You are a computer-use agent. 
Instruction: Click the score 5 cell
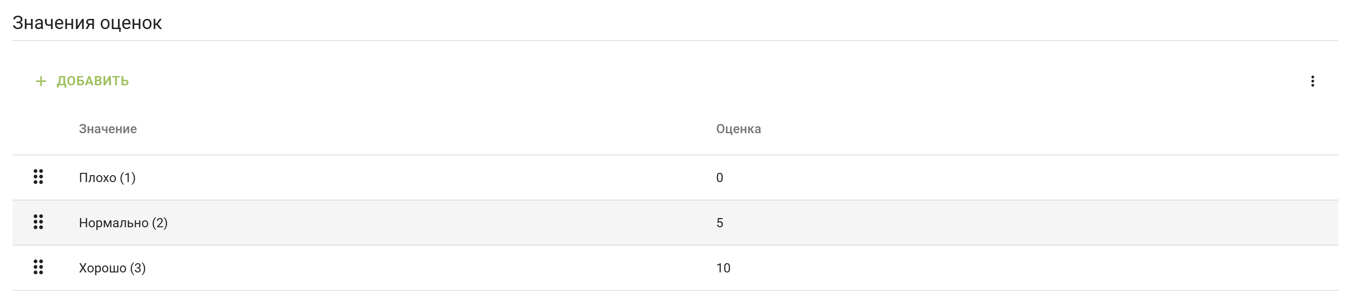point(719,223)
